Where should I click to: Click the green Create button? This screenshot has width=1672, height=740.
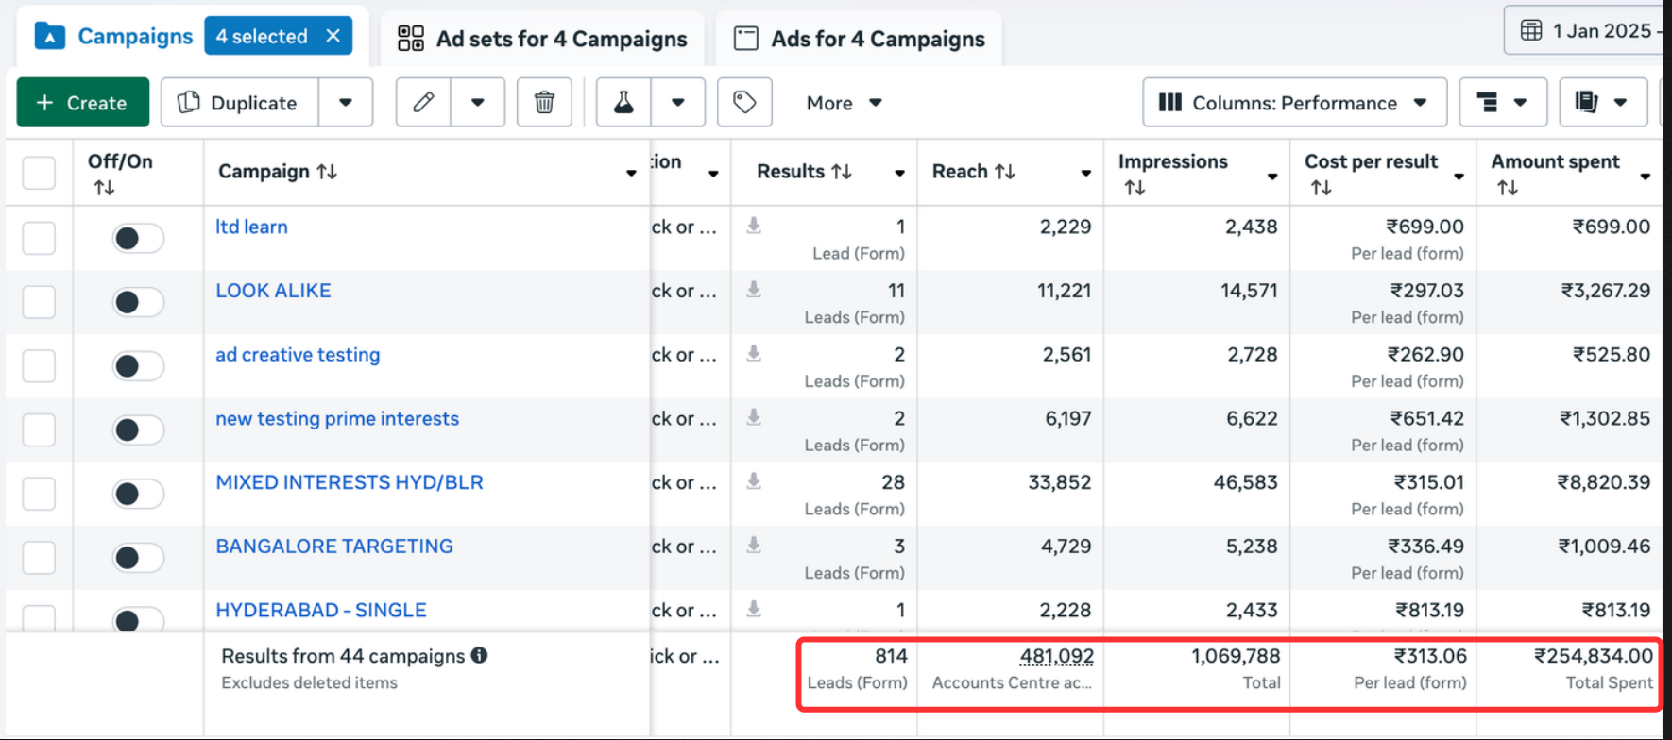pyautogui.click(x=82, y=102)
